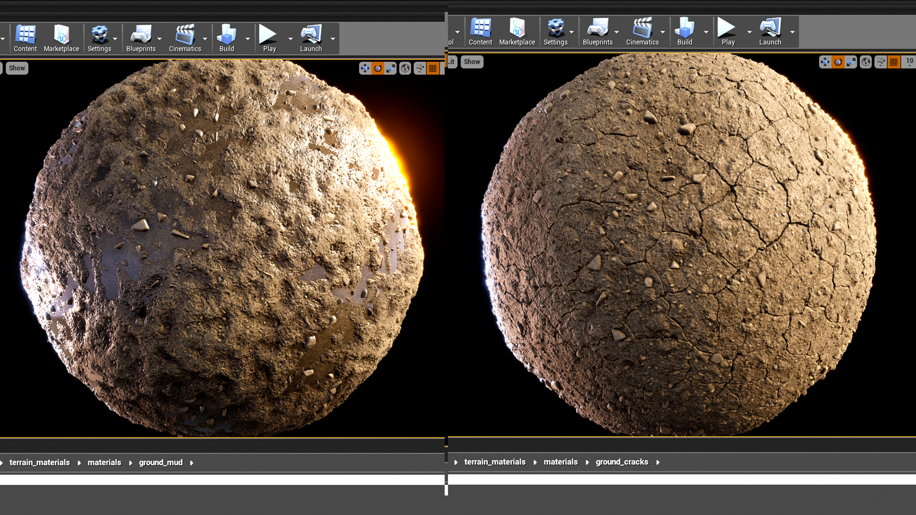Toggle grid snapping in right viewport

point(894,62)
